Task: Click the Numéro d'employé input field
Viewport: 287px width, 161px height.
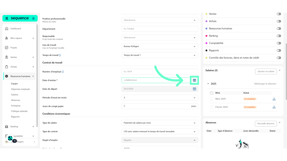Action: pyautogui.click(x=160, y=72)
